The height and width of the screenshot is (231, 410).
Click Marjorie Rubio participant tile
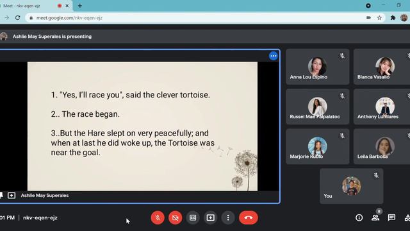(x=318, y=146)
